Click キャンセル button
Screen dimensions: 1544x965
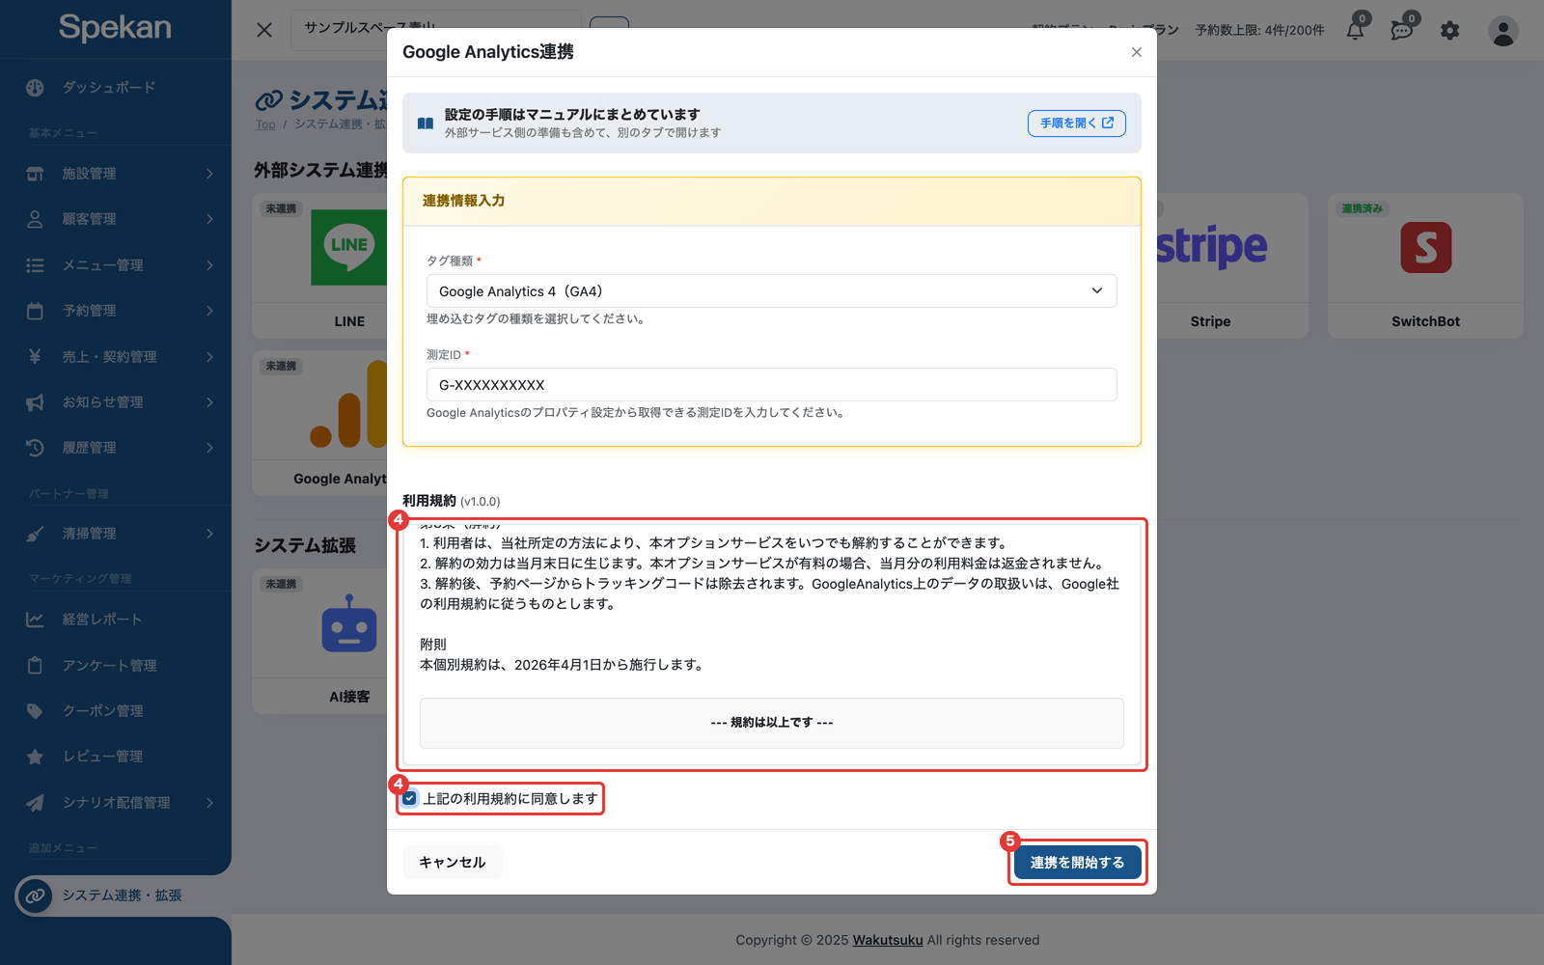pos(453,862)
